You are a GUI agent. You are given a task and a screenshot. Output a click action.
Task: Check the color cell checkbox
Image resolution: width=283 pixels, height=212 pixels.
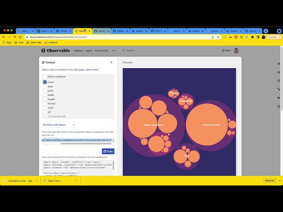[x=45, y=108]
